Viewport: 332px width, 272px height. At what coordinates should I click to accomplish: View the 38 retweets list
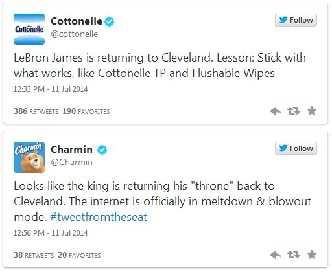click(34, 255)
